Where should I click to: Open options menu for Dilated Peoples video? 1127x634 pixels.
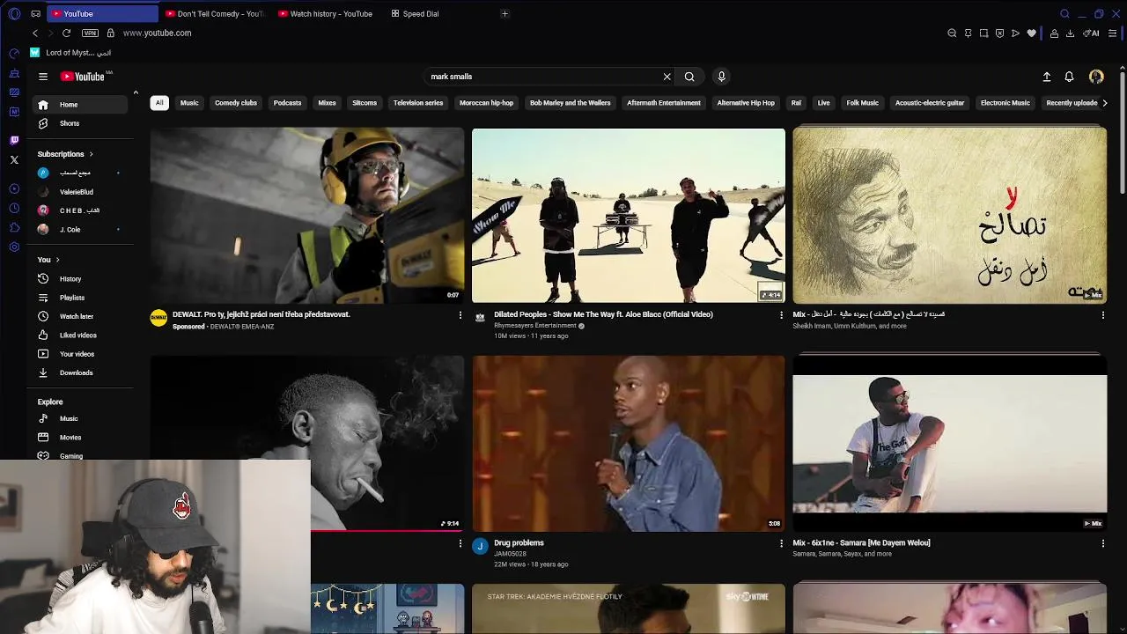point(781,315)
